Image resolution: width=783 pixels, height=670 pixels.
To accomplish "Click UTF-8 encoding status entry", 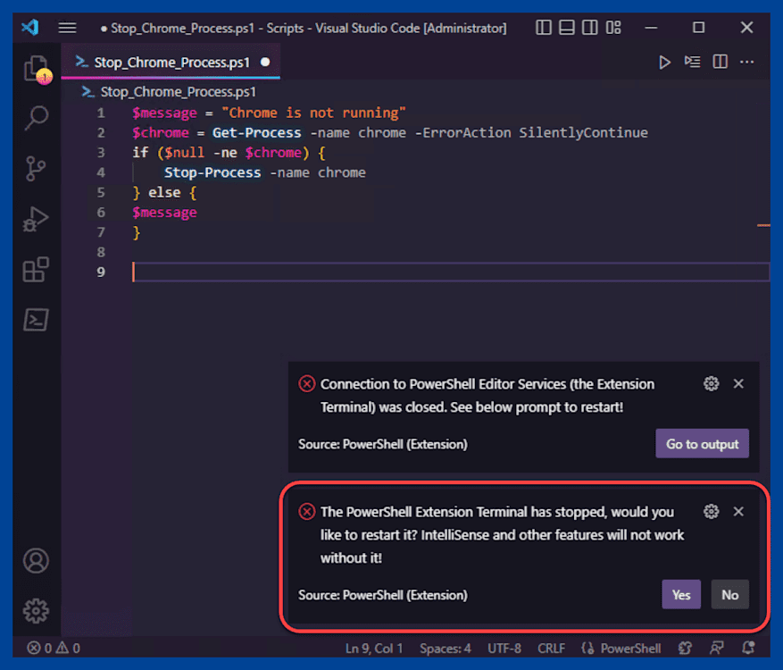I will pos(504,648).
